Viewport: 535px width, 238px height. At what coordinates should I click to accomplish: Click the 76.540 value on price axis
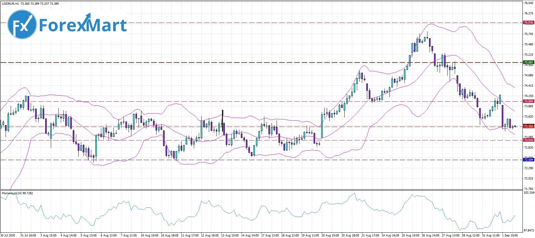point(529,3)
